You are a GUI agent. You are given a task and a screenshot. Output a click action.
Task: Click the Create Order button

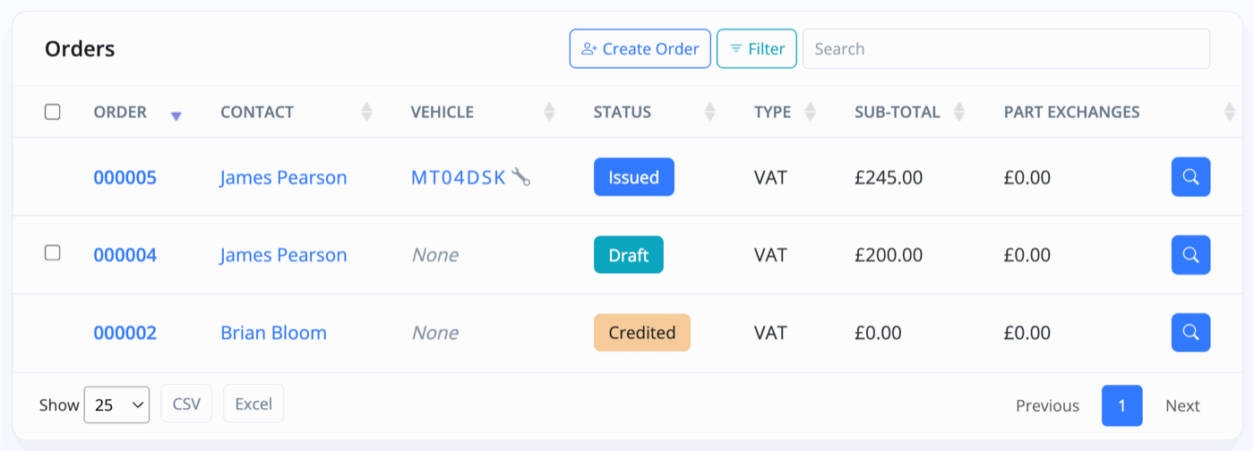[x=640, y=49]
